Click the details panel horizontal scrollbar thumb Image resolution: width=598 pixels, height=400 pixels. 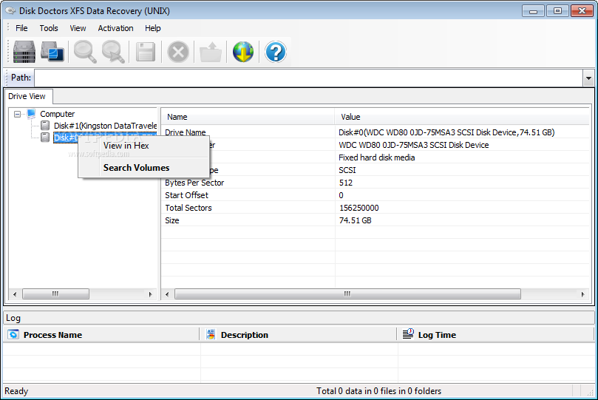point(347,294)
